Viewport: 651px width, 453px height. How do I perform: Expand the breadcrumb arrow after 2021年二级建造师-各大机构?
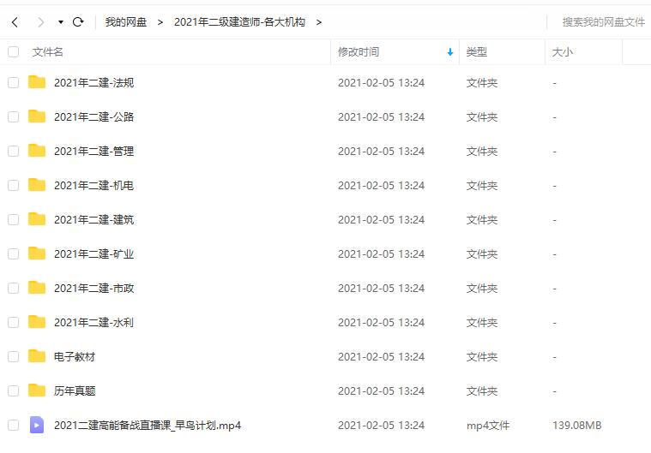click(x=319, y=22)
